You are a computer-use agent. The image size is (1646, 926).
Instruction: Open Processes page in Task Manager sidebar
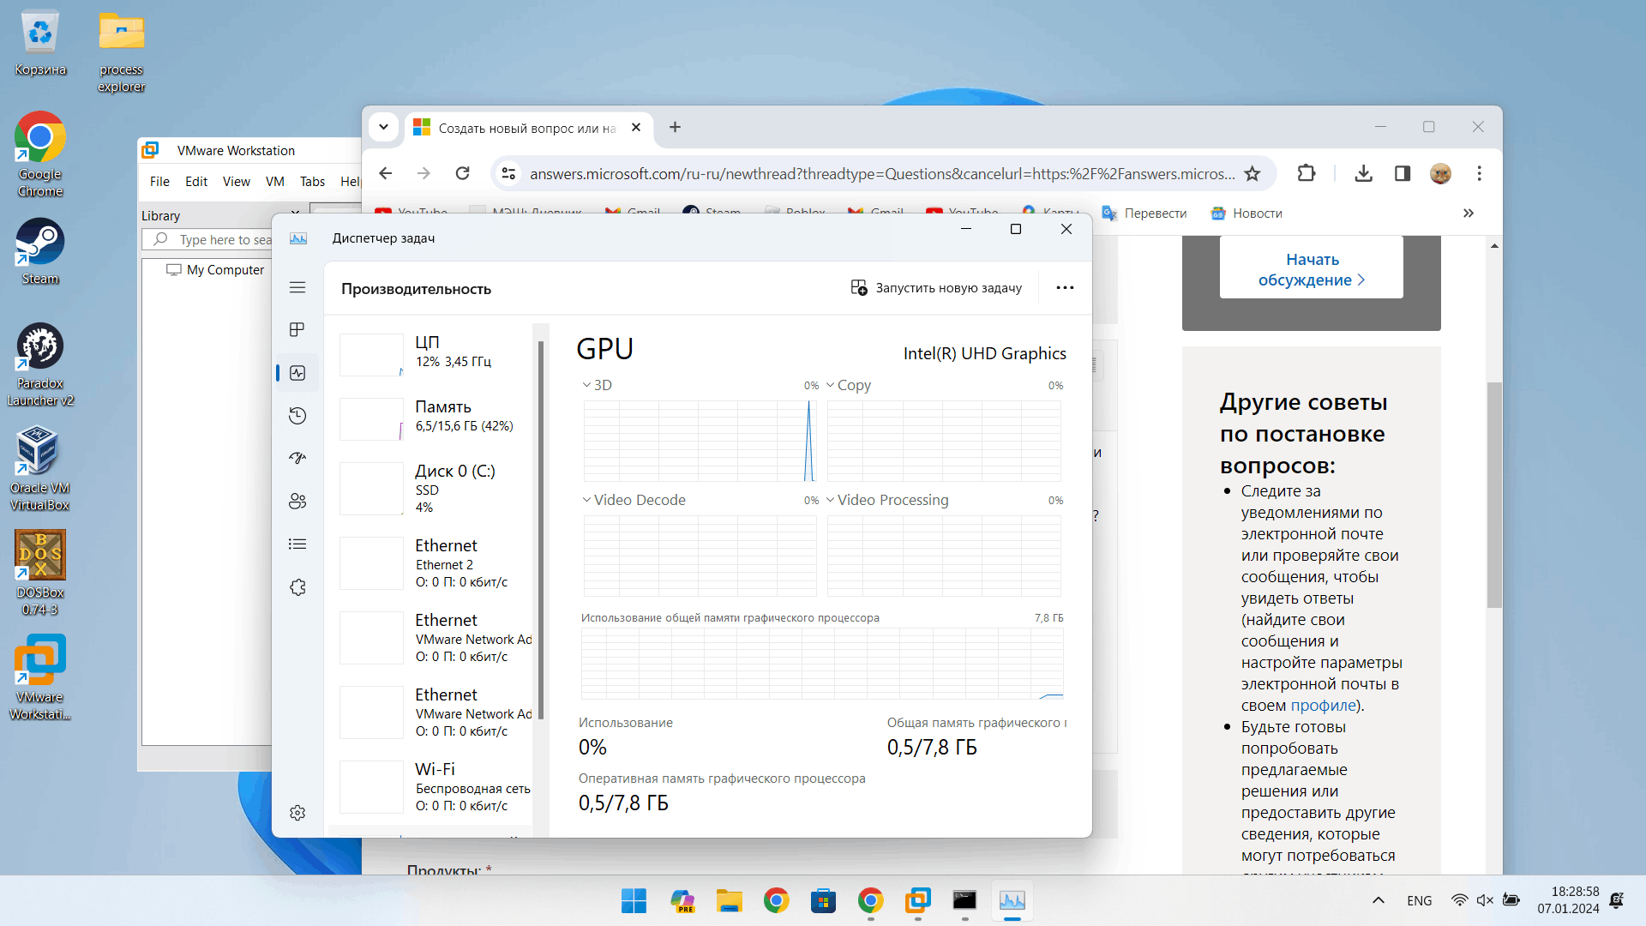point(297,330)
